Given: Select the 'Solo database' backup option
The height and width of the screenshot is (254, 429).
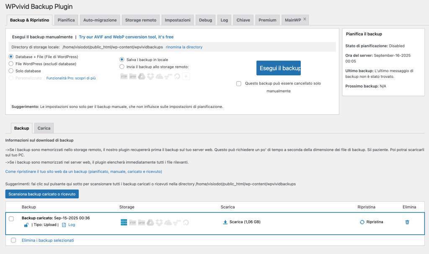Looking at the screenshot, I should 11,71.
